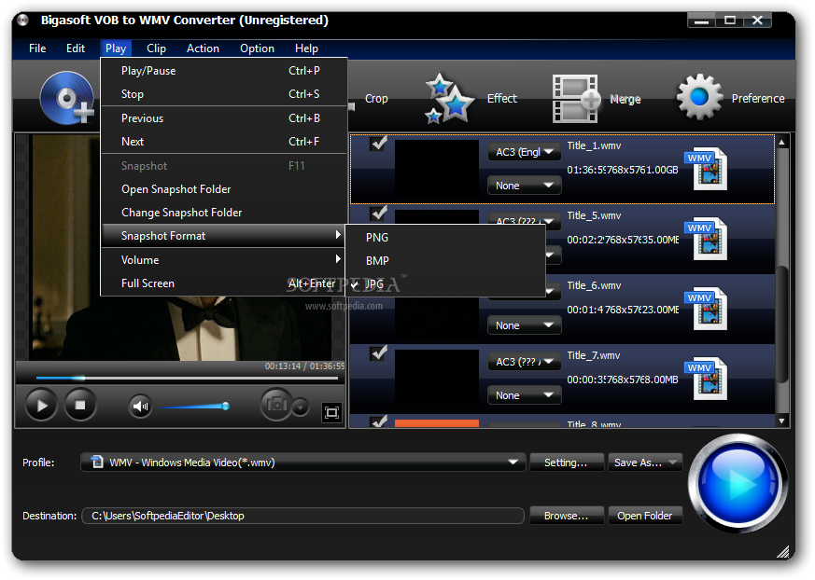Click WMV file icon for Title_1.wmv
This screenshot has height=580, width=815.
[x=707, y=169]
